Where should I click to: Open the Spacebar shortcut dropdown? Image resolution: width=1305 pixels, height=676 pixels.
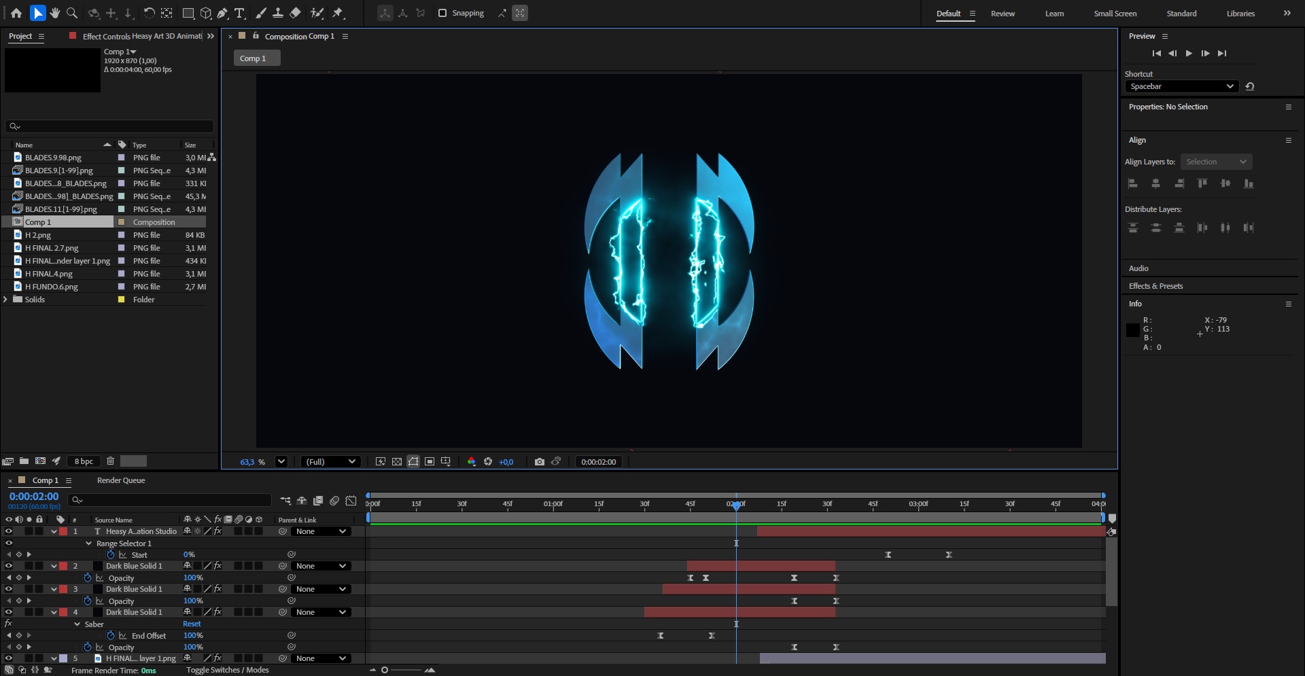(x=1181, y=86)
